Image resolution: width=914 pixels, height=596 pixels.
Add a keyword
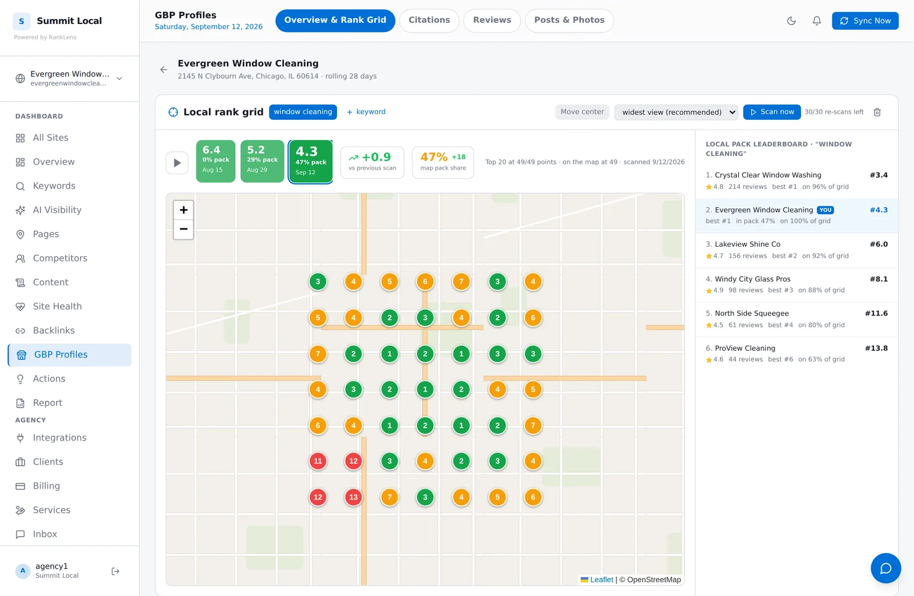[366, 112]
